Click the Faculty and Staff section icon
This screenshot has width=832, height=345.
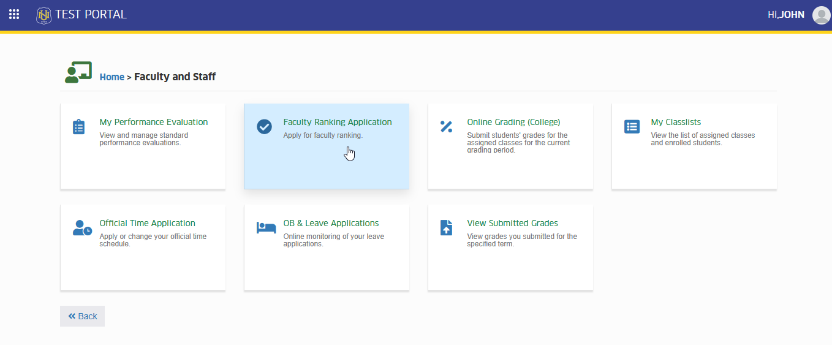pos(78,72)
